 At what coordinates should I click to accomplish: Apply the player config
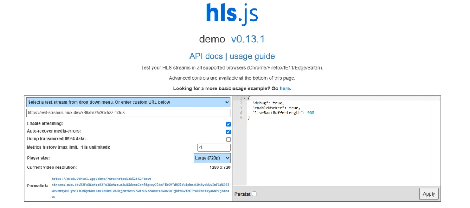(429, 194)
